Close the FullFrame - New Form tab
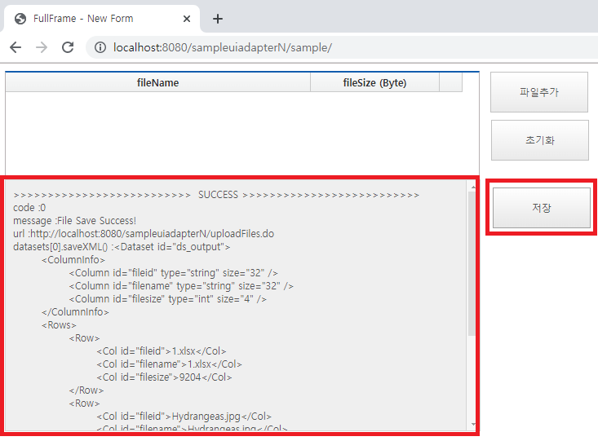Viewport: 598px width, 441px height. (187, 19)
